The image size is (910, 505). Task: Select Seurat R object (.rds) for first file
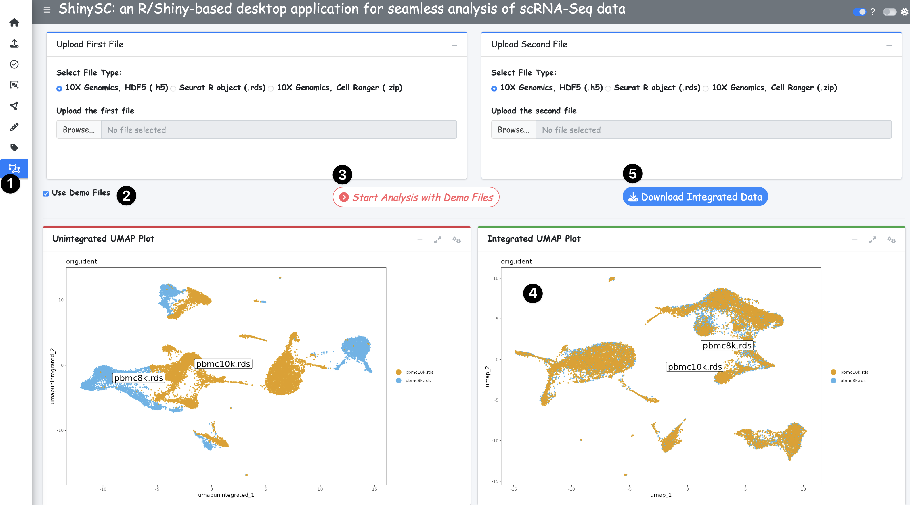(x=173, y=88)
